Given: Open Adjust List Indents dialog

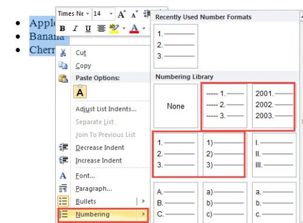Looking at the screenshot, I should [x=106, y=109].
